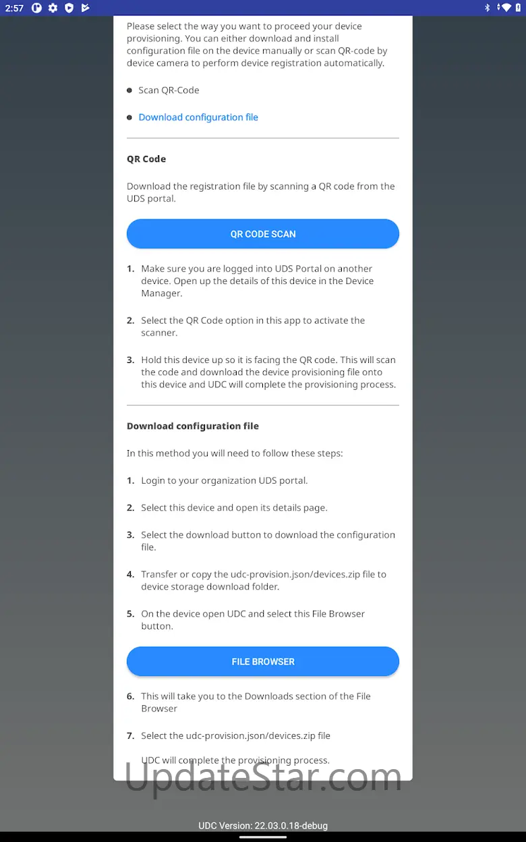Click the bullet beside the blue download link
526x842 pixels.
pos(129,117)
